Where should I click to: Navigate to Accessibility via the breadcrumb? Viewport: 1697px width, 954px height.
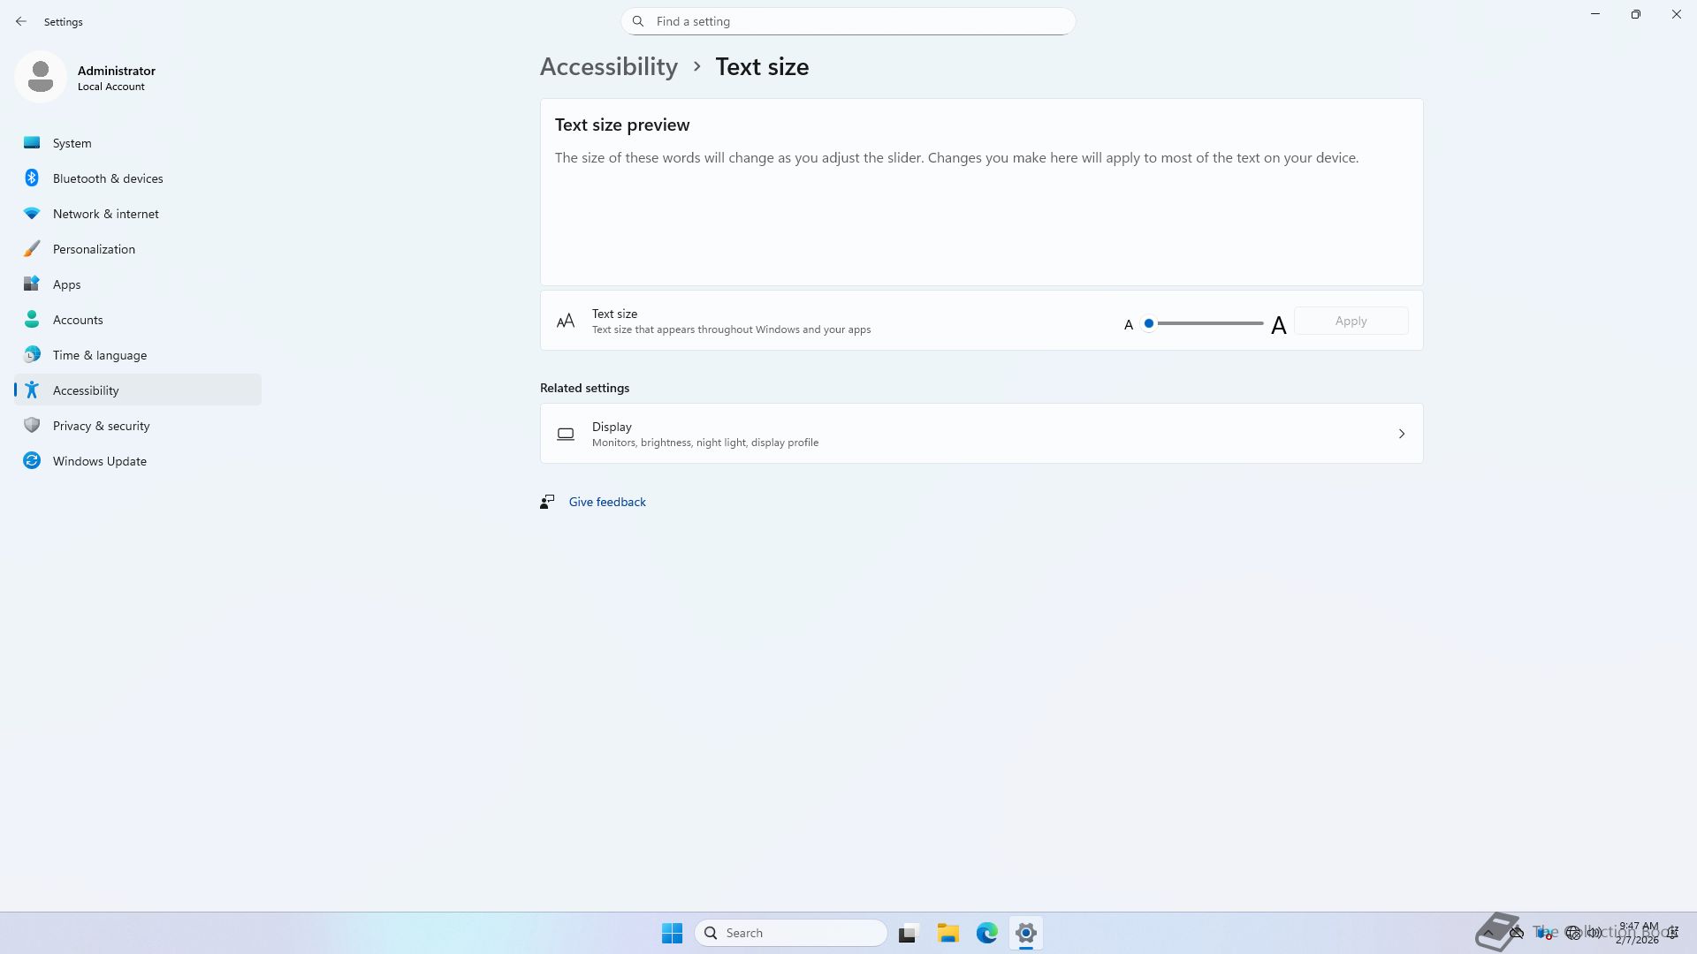608,67
